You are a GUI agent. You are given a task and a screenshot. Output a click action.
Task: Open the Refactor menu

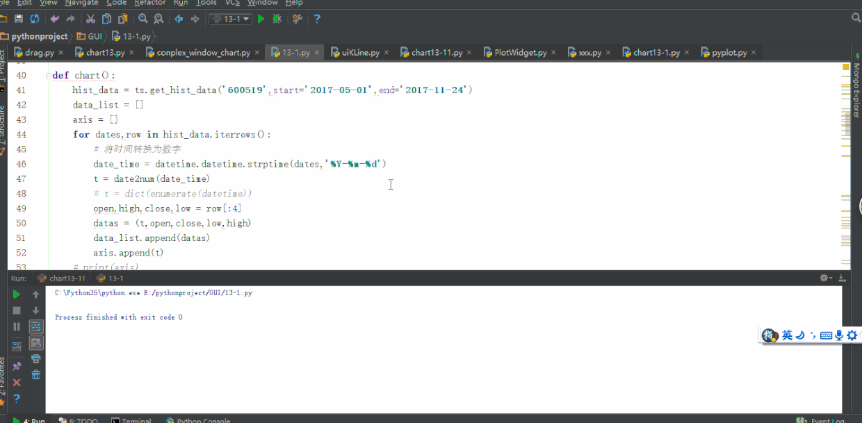coord(149,3)
